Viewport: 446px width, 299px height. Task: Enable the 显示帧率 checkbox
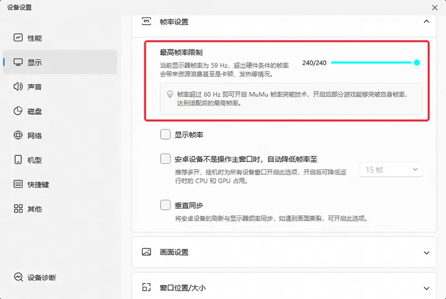coord(165,134)
